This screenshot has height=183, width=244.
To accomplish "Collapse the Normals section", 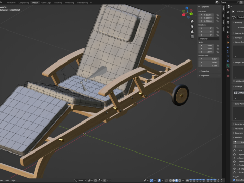I will [238, 23].
